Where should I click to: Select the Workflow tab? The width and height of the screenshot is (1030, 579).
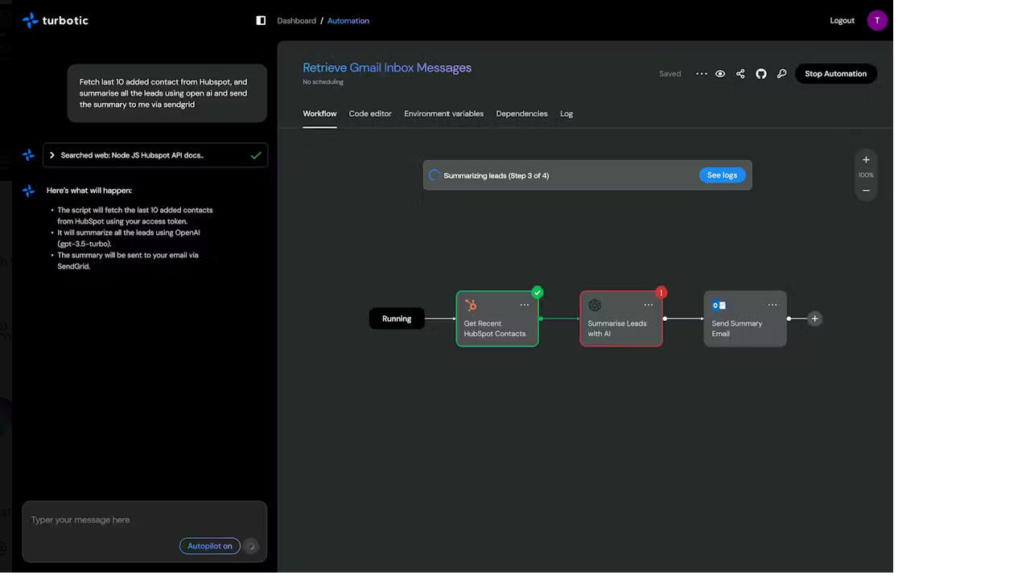(x=319, y=113)
